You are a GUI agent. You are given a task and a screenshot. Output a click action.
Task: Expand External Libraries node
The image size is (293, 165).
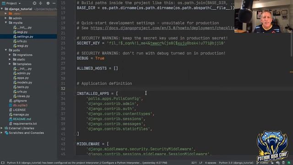2,128
